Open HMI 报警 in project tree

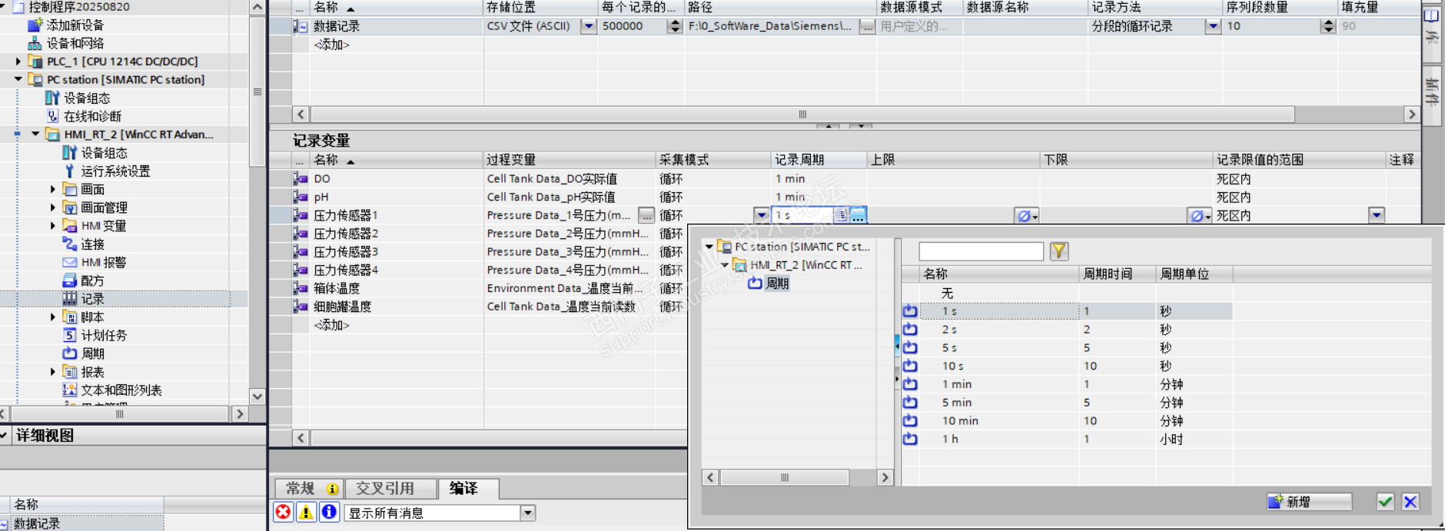tap(104, 263)
